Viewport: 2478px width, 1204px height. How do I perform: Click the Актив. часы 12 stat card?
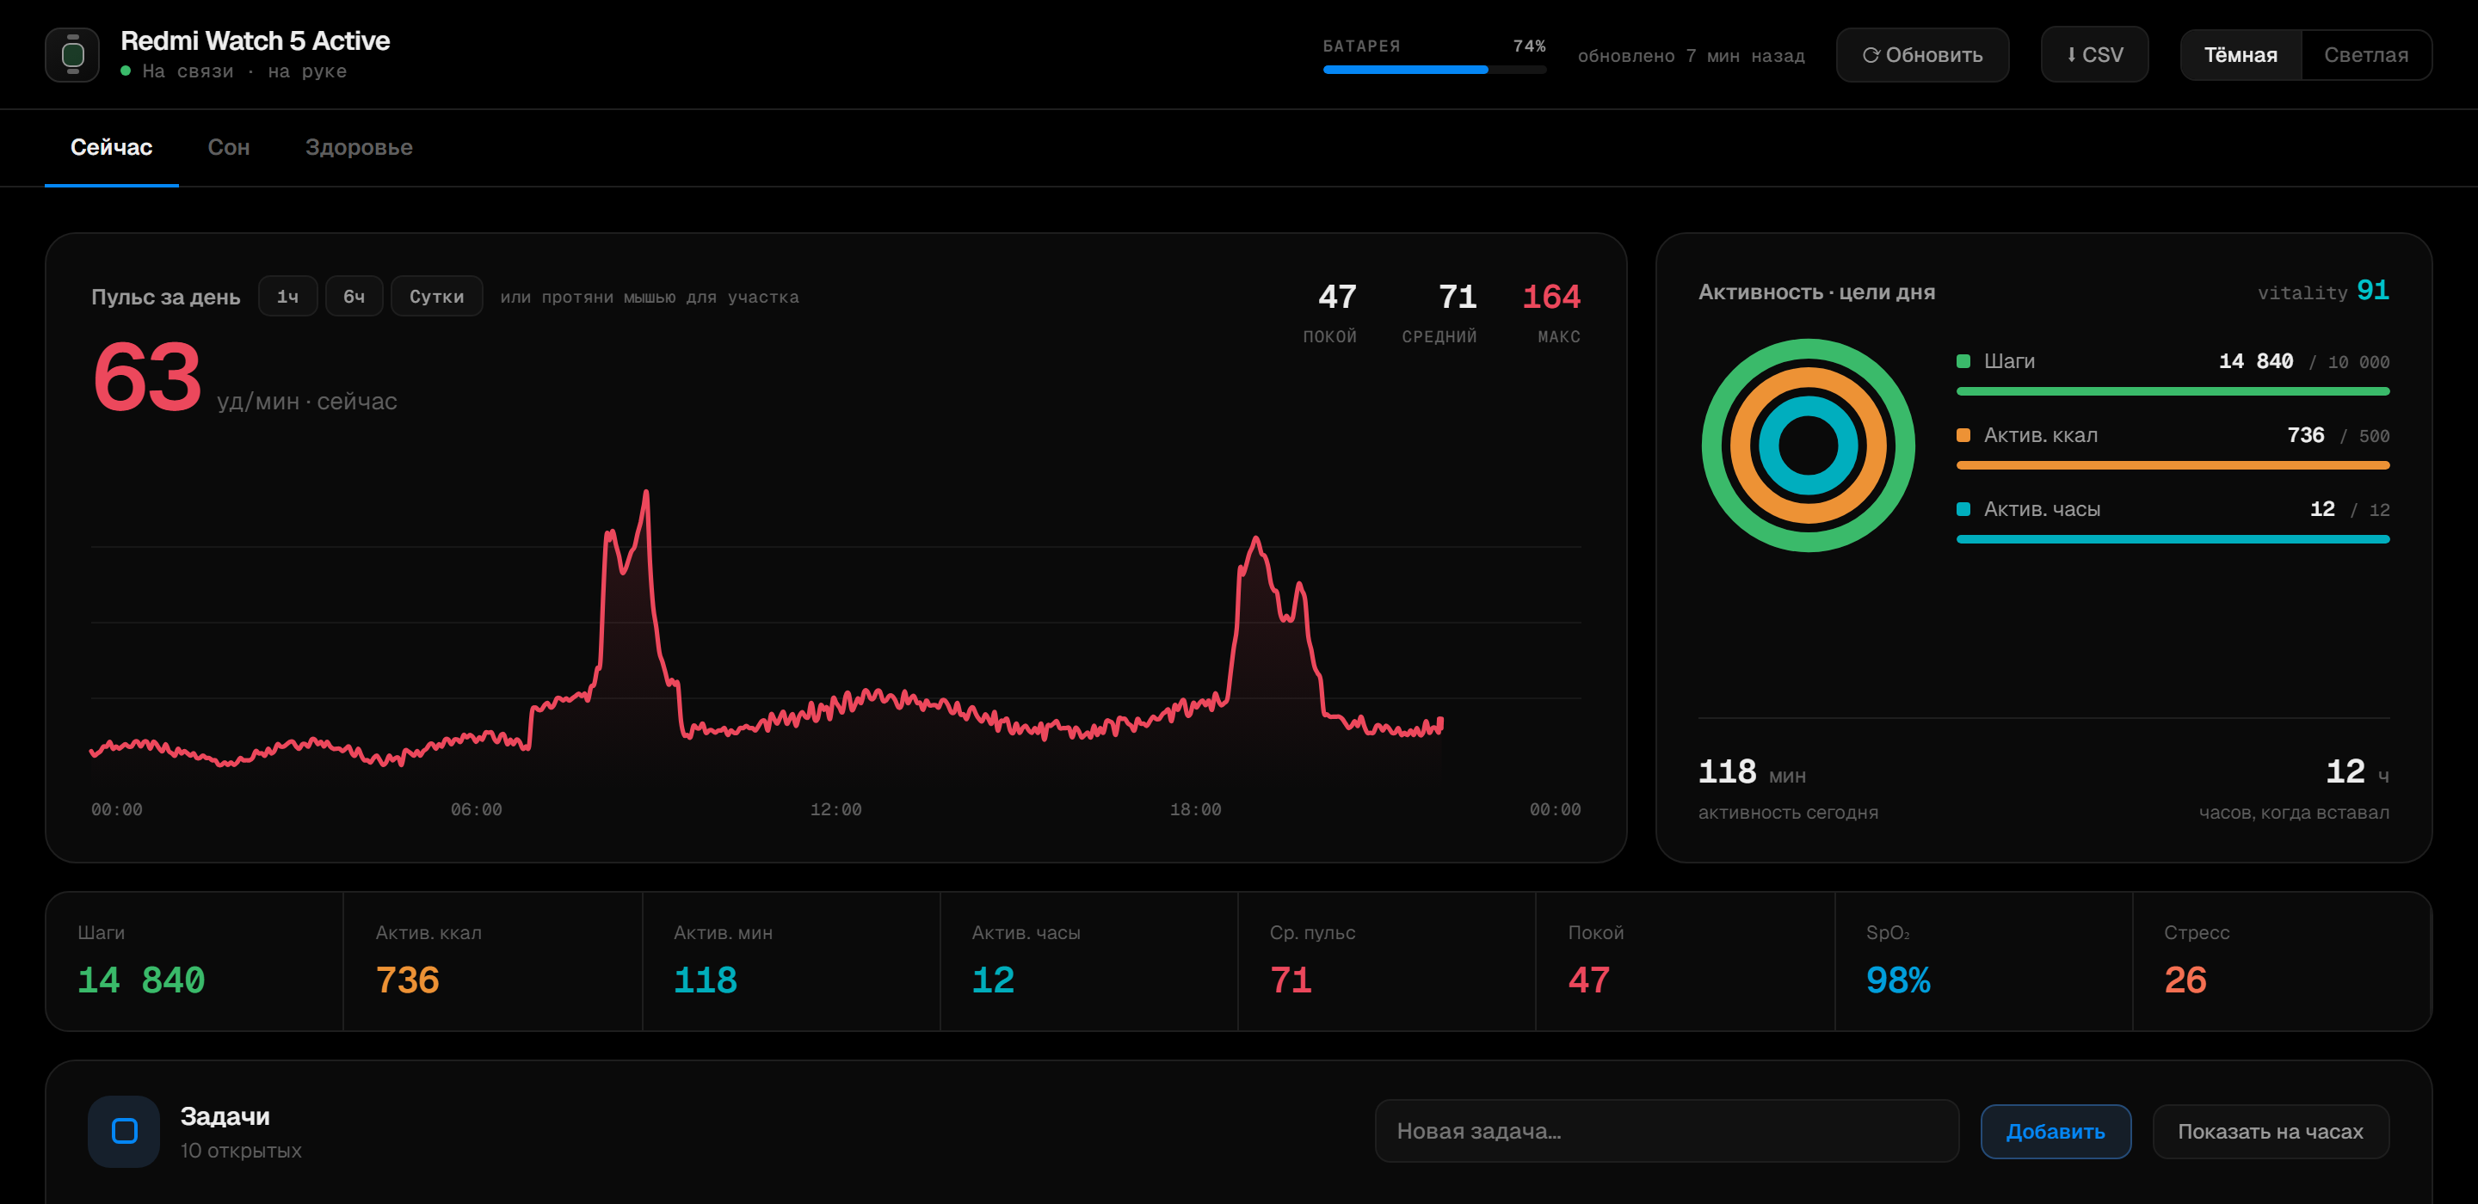(1089, 961)
